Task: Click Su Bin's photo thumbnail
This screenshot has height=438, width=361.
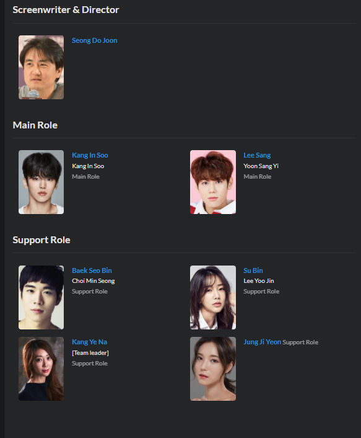Action: coord(213,298)
